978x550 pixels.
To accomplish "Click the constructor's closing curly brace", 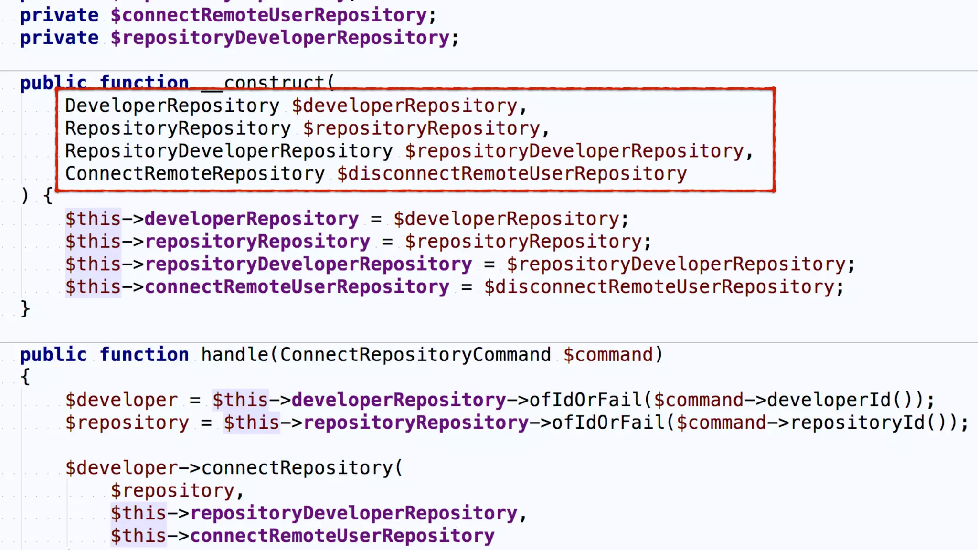I will 25,309.
